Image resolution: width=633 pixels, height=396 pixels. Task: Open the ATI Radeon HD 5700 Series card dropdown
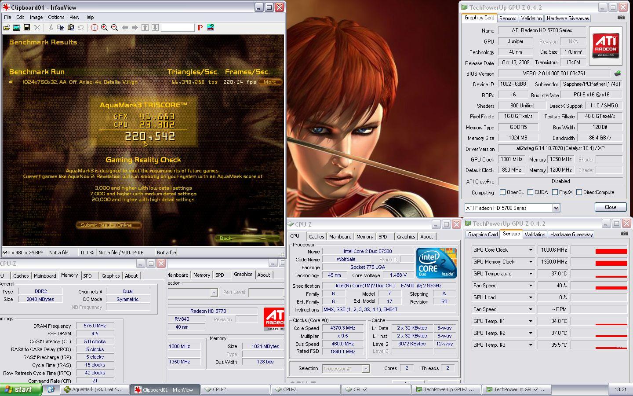pos(556,208)
